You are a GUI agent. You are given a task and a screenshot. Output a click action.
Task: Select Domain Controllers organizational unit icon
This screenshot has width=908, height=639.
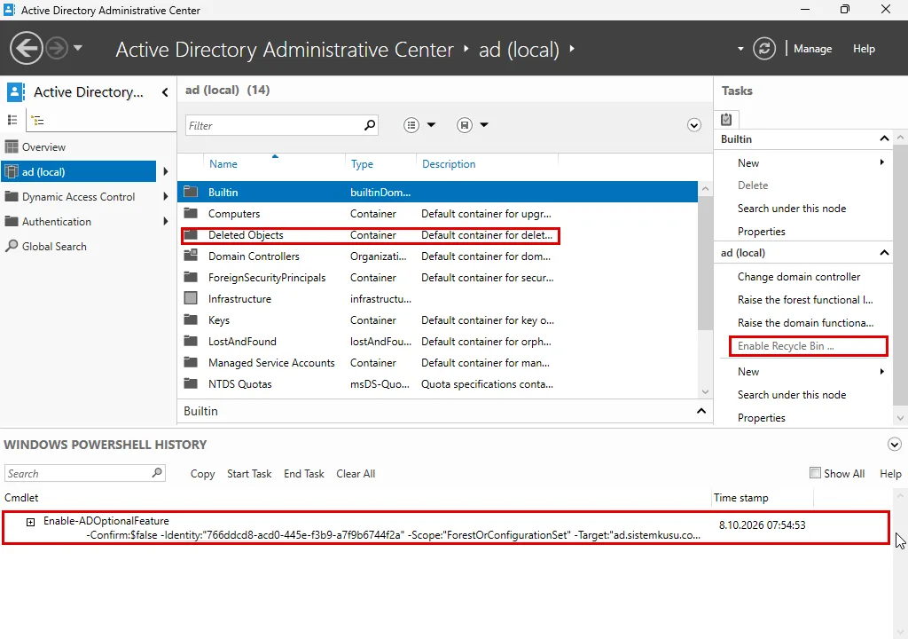coord(191,256)
